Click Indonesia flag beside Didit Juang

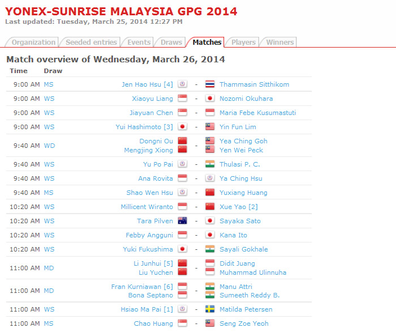[210, 263]
